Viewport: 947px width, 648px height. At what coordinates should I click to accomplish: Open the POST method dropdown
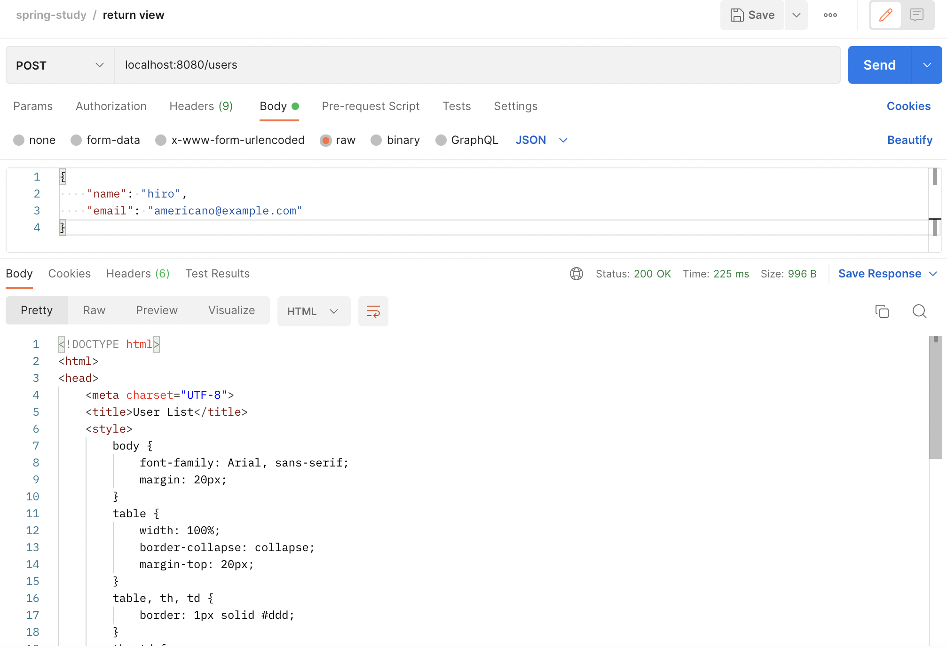point(60,65)
